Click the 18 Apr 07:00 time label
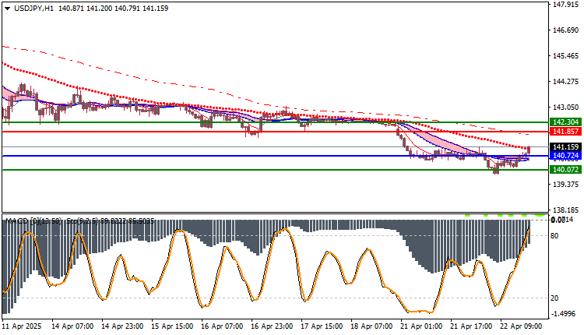The image size is (584, 335). pyautogui.click(x=371, y=326)
